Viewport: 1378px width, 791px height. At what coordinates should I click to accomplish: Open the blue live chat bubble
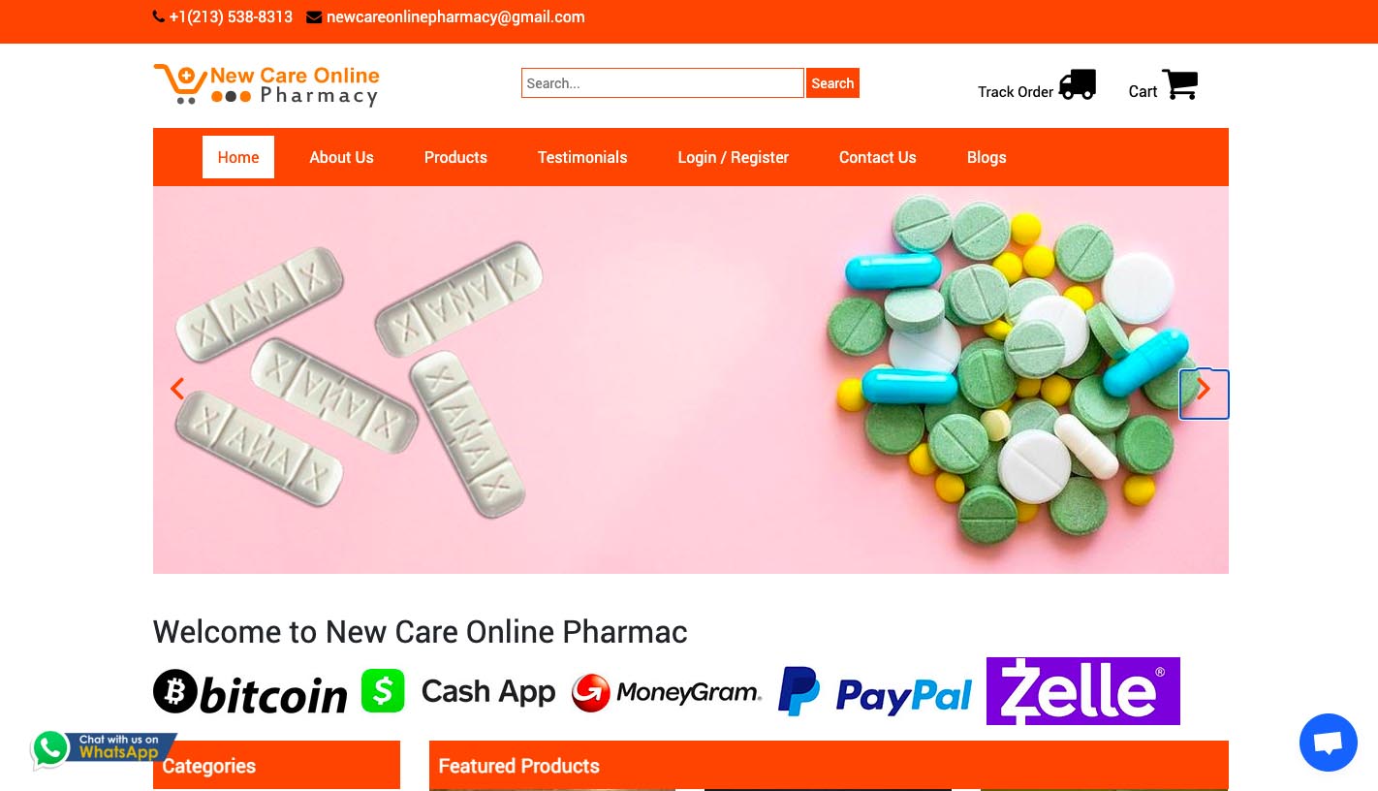click(1328, 743)
